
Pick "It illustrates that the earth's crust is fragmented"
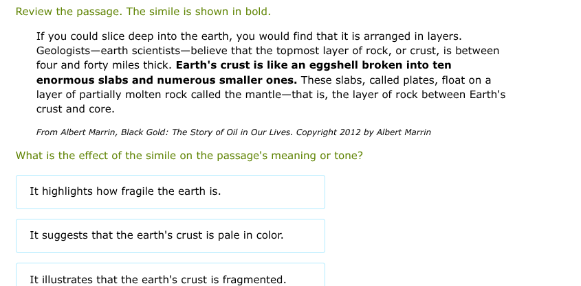coord(170,278)
